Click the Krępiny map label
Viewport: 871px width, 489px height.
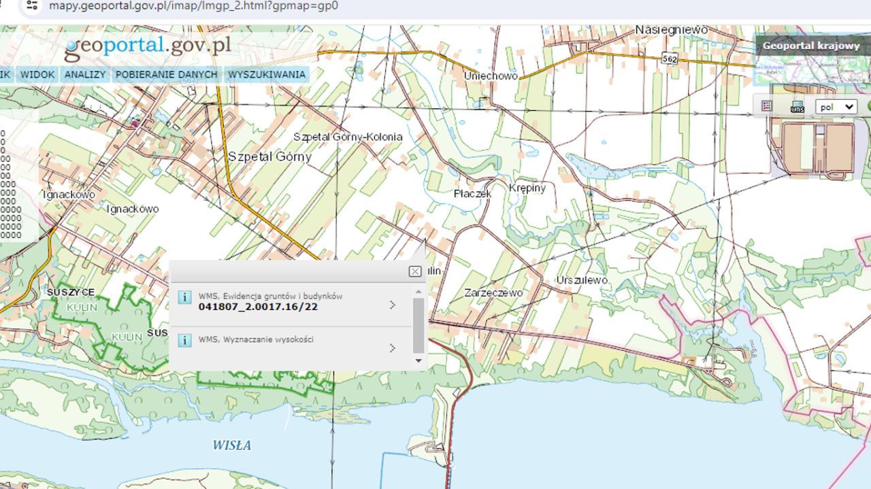point(527,188)
